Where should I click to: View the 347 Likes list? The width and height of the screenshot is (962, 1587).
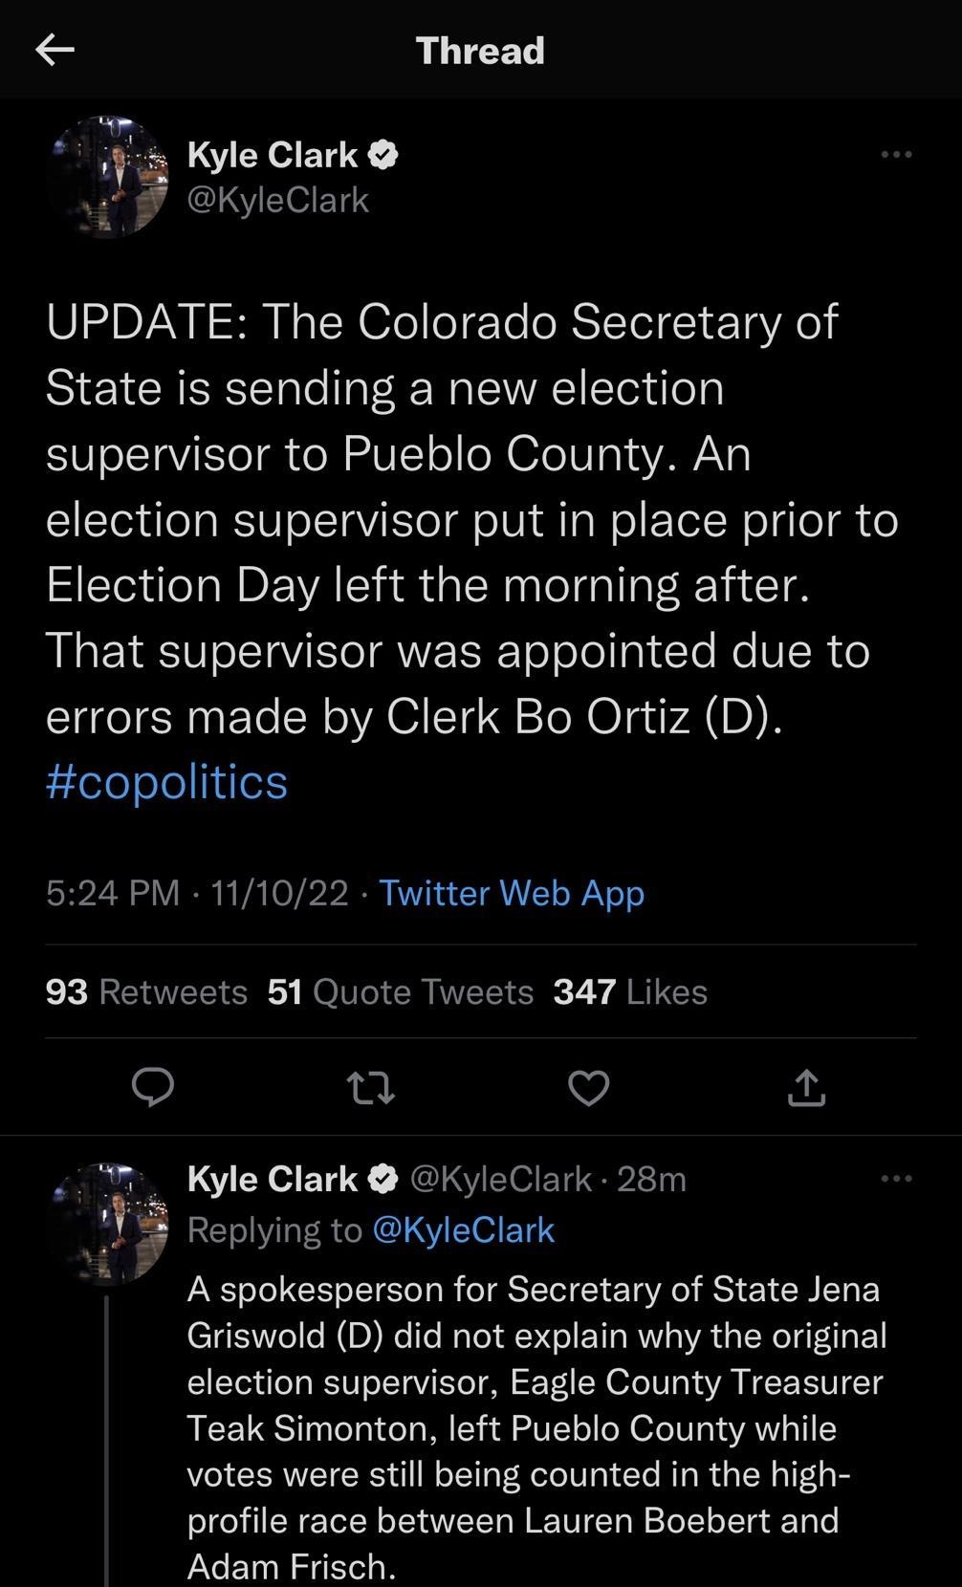coord(628,991)
